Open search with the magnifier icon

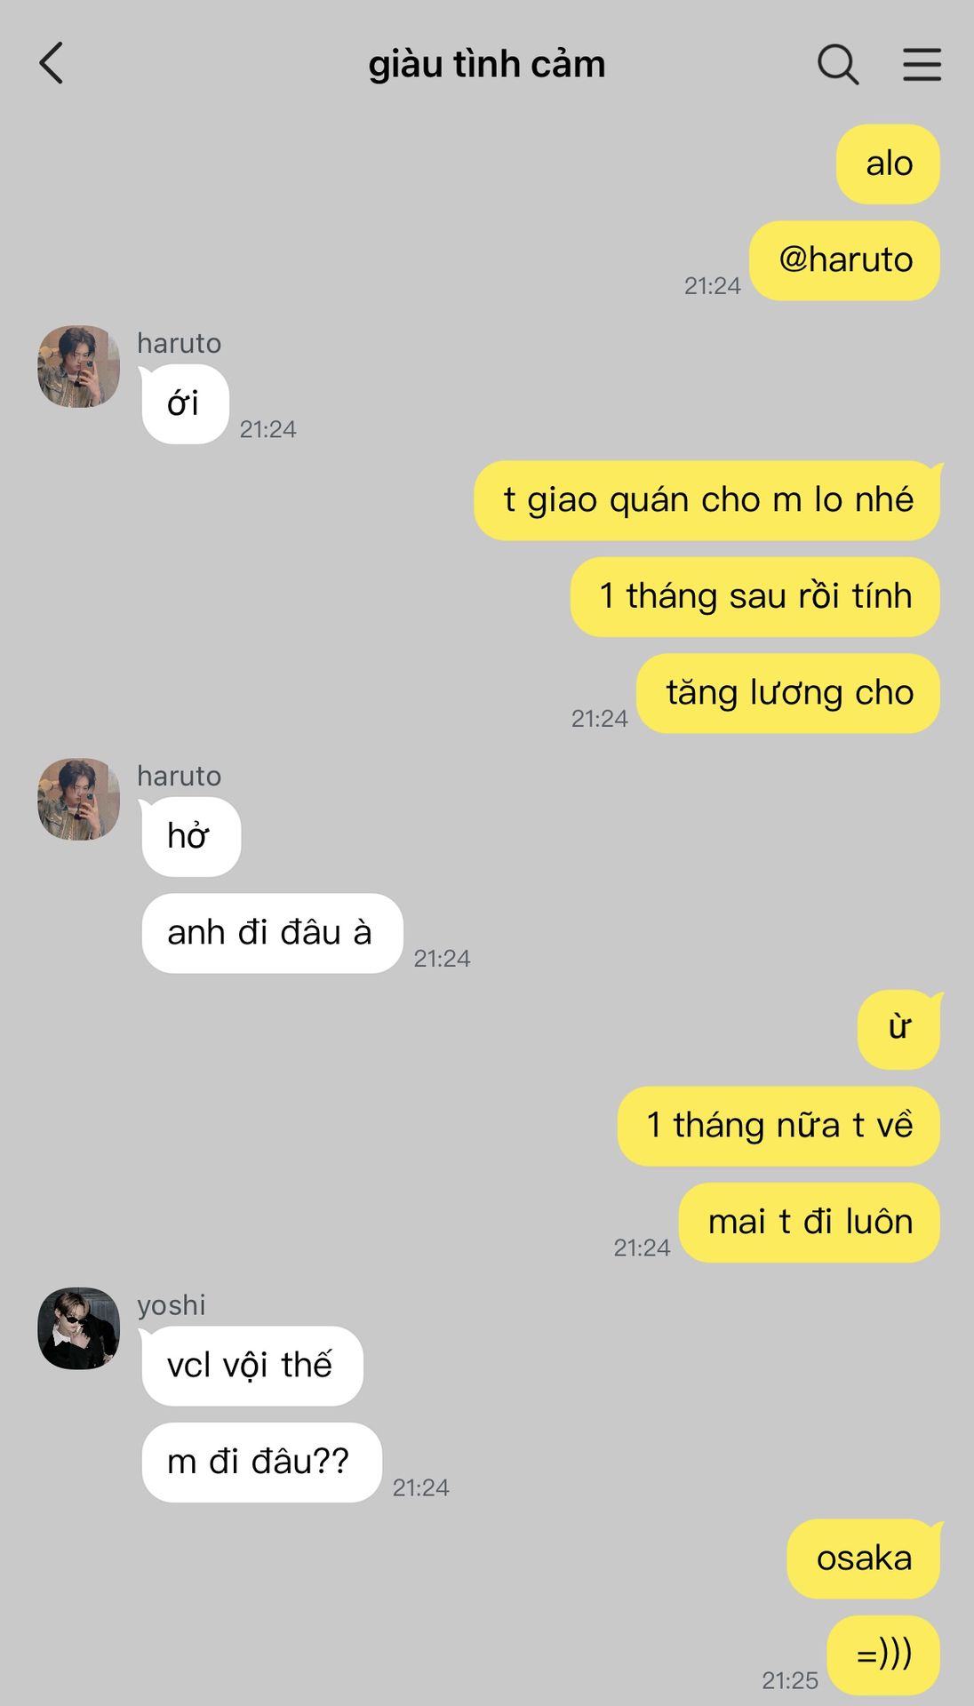[x=838, y=64]
